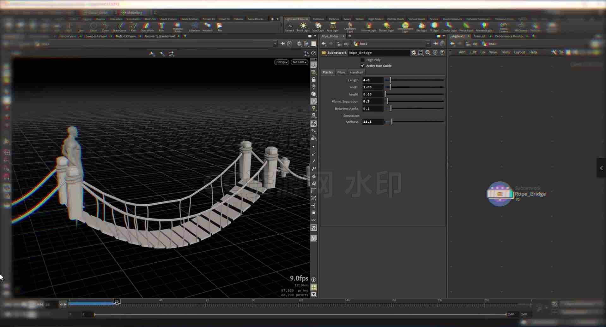Click the Planks Separation value field
The image size is (606, 327).
coord(373,101)
